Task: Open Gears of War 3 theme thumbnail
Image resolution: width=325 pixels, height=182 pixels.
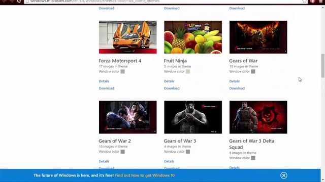Action: click(x=193, y=117)
